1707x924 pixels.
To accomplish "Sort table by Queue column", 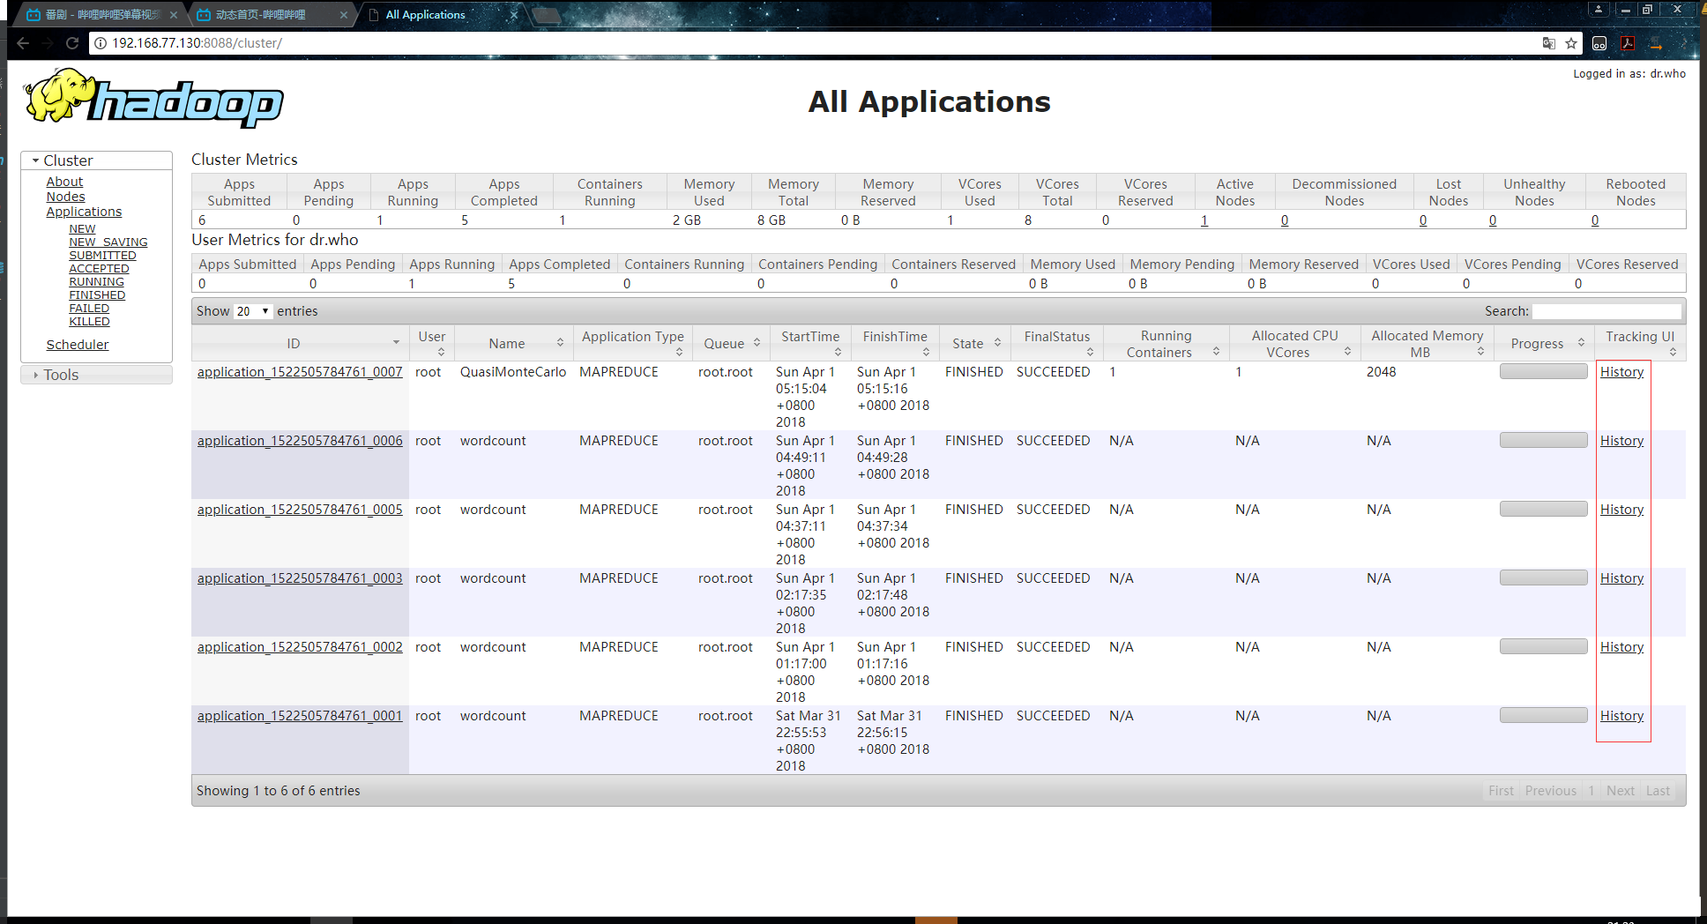I will pos(757,343).
